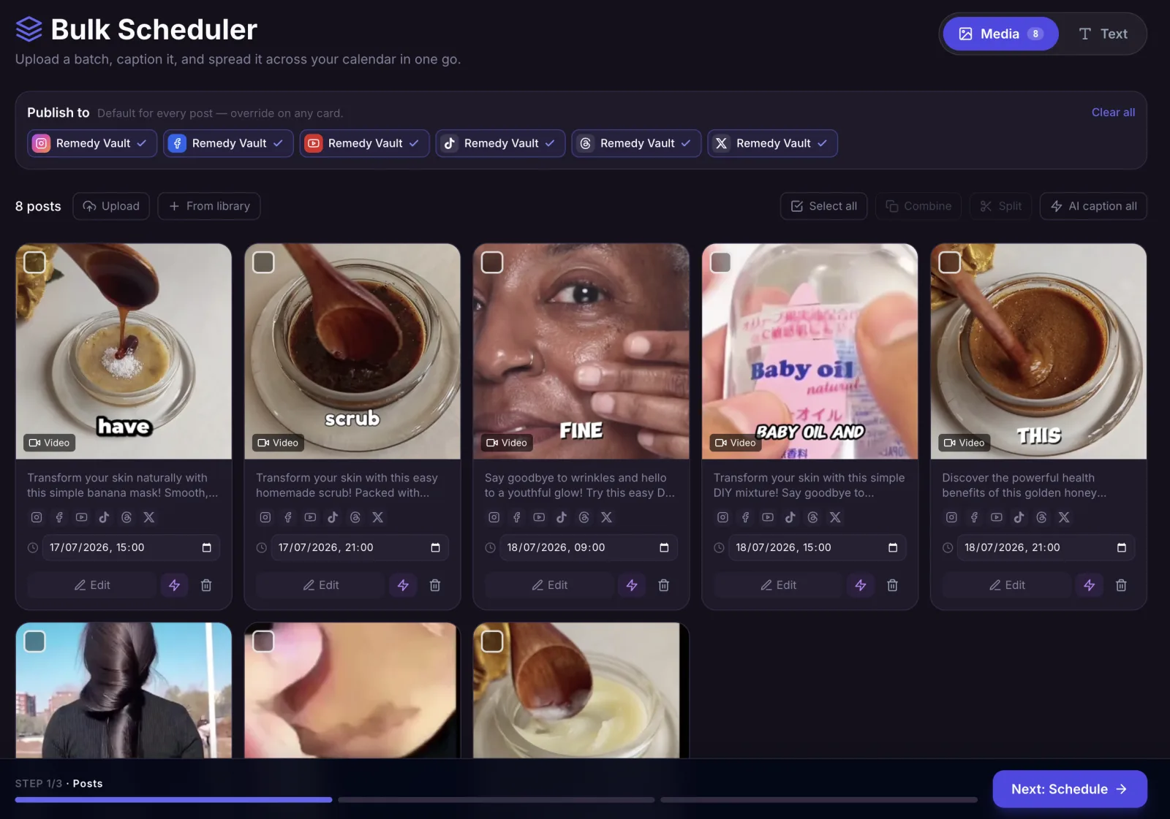Tick the checkbox on the scrub video
The height and width of the screenshot is (819, 1170).
[x=263, y=262]
